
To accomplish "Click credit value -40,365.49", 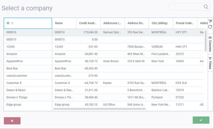I will pos(91,68).
